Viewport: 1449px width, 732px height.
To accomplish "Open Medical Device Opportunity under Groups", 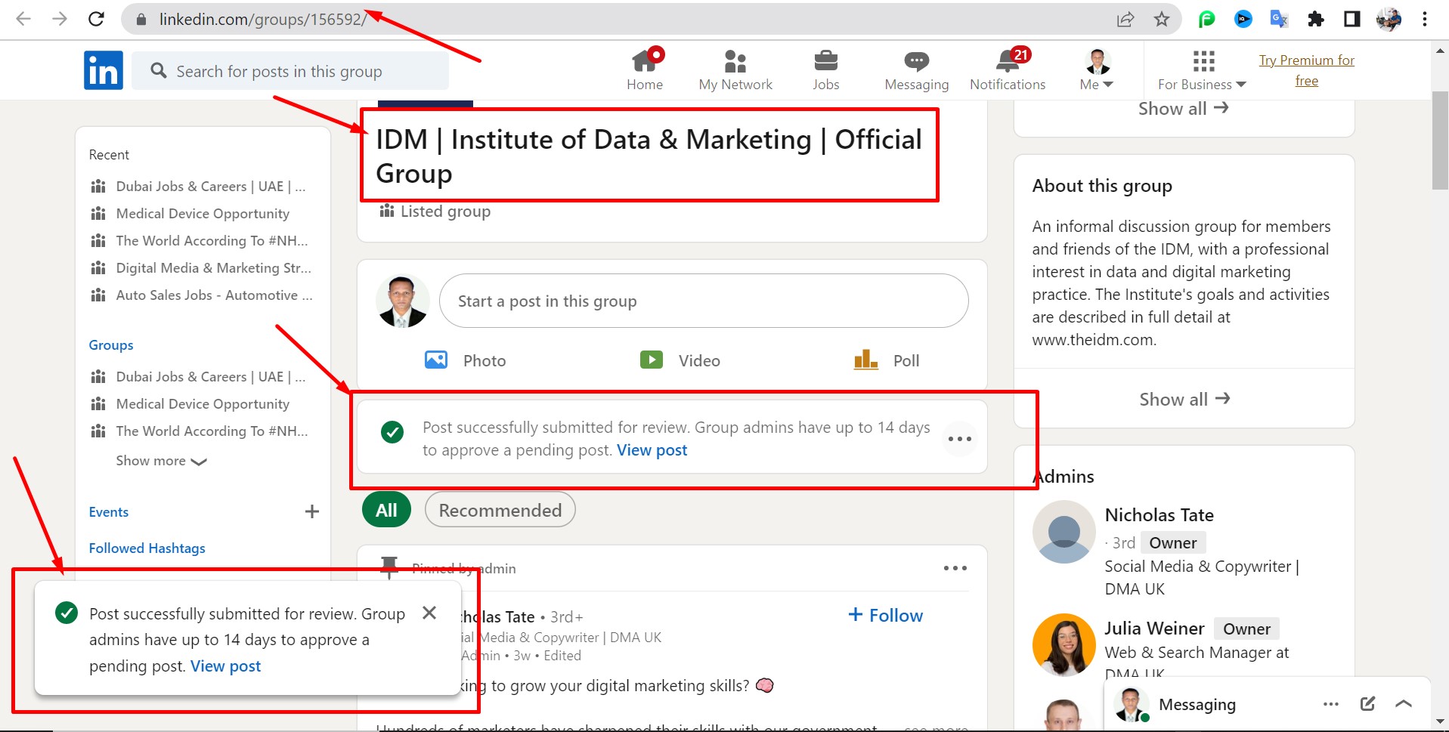I will coord(190,404).
